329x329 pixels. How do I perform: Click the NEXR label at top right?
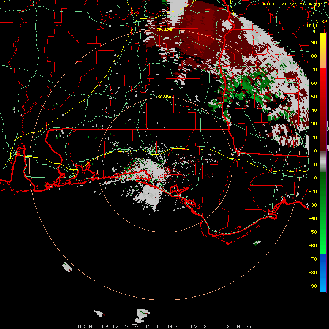coord(321,22)
